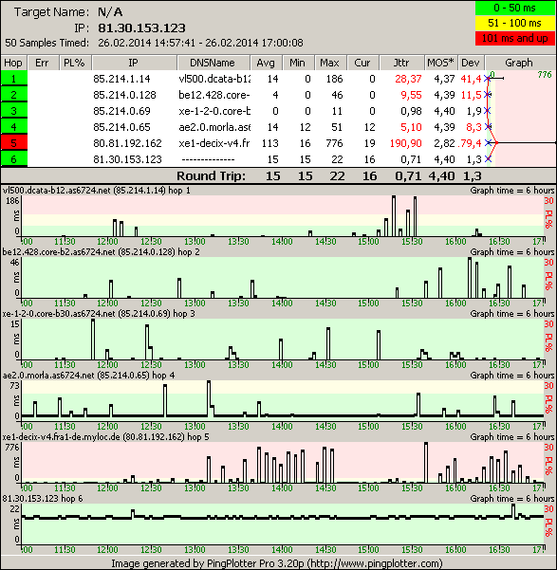Click the DNSName column header

click(x=213, y=63)
